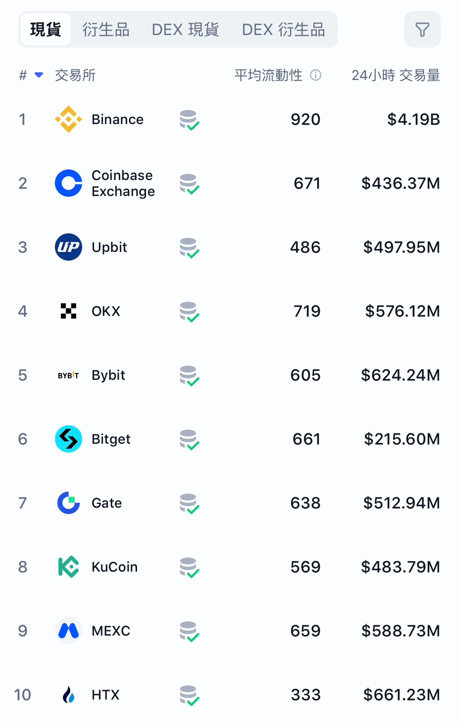Image resolution: width=459 pixels, height=725 pixels.
Task: Switch to the DEX 現貨 tab
Action: click(x=185, y=29)
